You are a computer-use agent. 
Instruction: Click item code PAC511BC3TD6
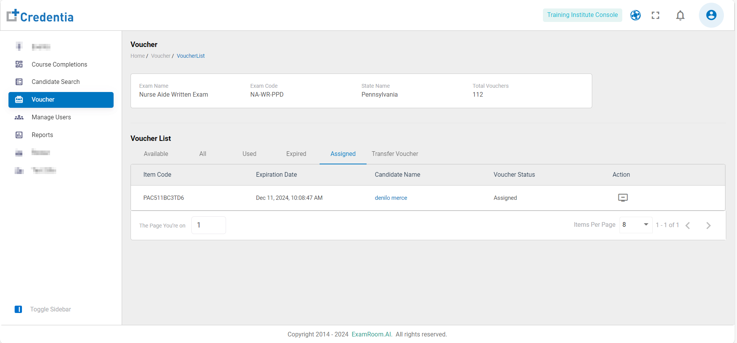click(x=164, y=198)
